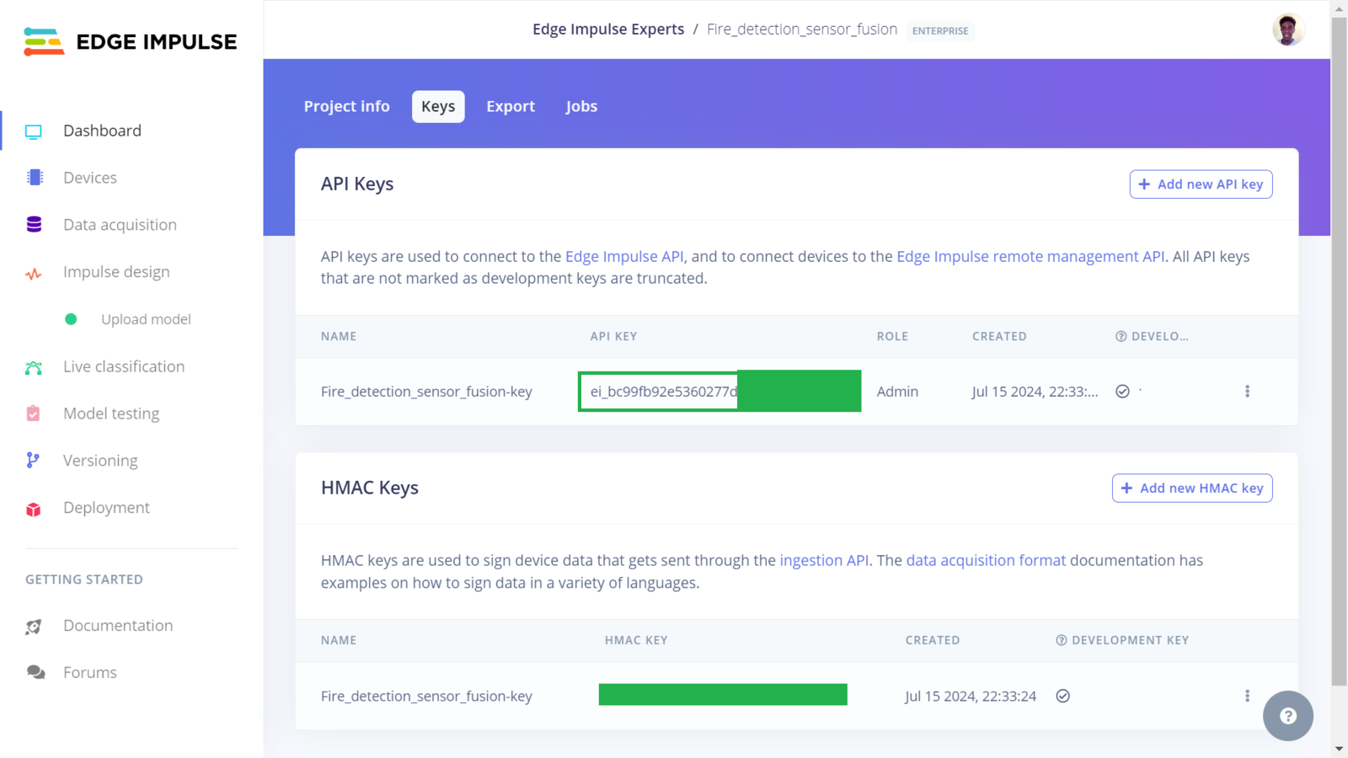Click the Data acquisition database icon
The width and height of the screenshot is (1348, 758).
coord(34,225)
